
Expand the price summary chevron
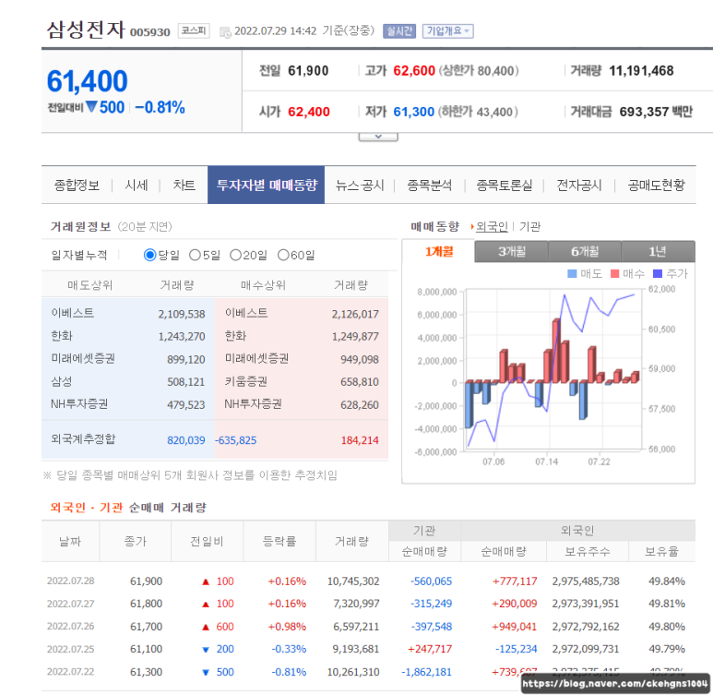[x=378, y=137]
